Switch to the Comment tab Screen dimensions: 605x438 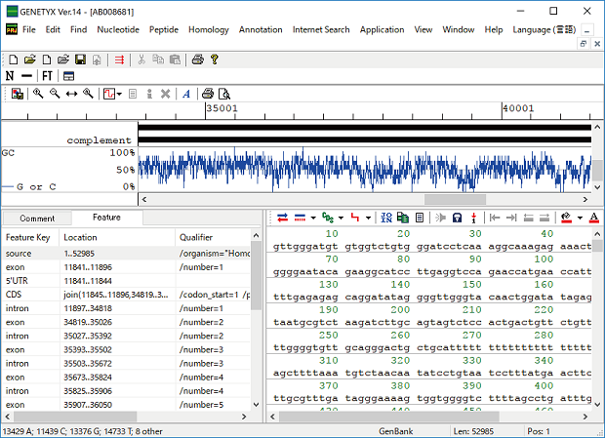[x=37, y=219]
